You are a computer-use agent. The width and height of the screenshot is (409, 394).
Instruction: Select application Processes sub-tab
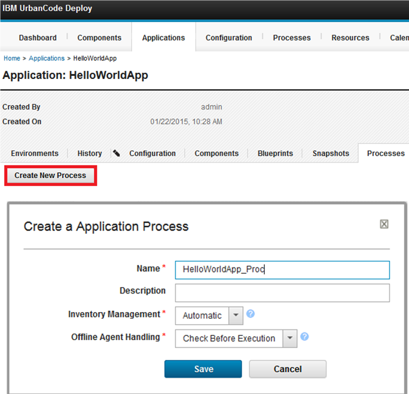click(386, 153)
